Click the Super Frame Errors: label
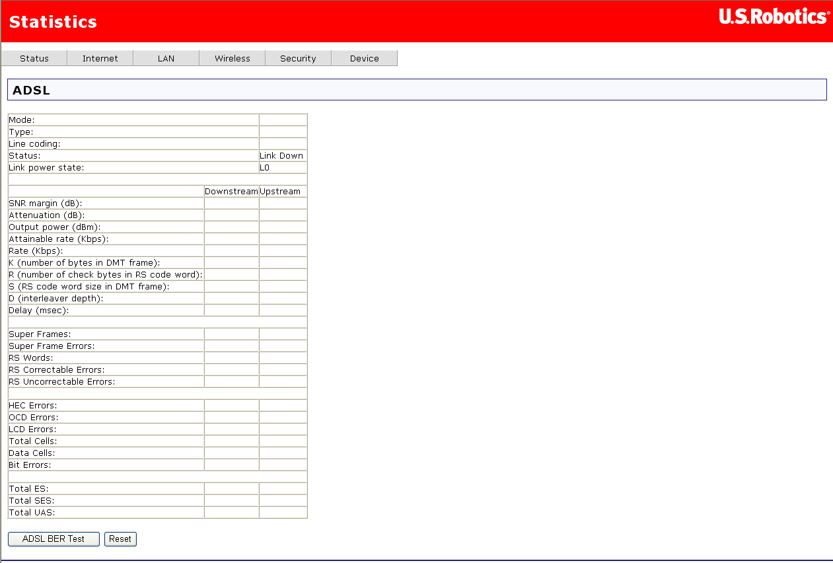Screen dimensions: 833x563 [52, 346]
